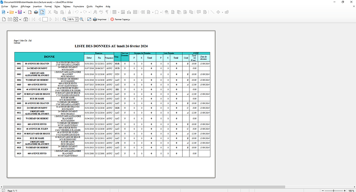Click the scissors Cut icon
Viewport: 356px width, 192px height.
(x=50, y=12)
